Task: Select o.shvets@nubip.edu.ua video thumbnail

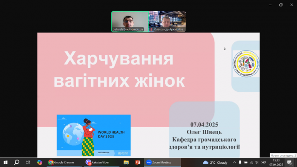Action: (x=130, y=21)
